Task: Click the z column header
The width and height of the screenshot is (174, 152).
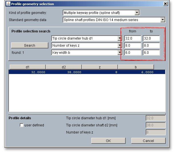Action: point(100,67)
